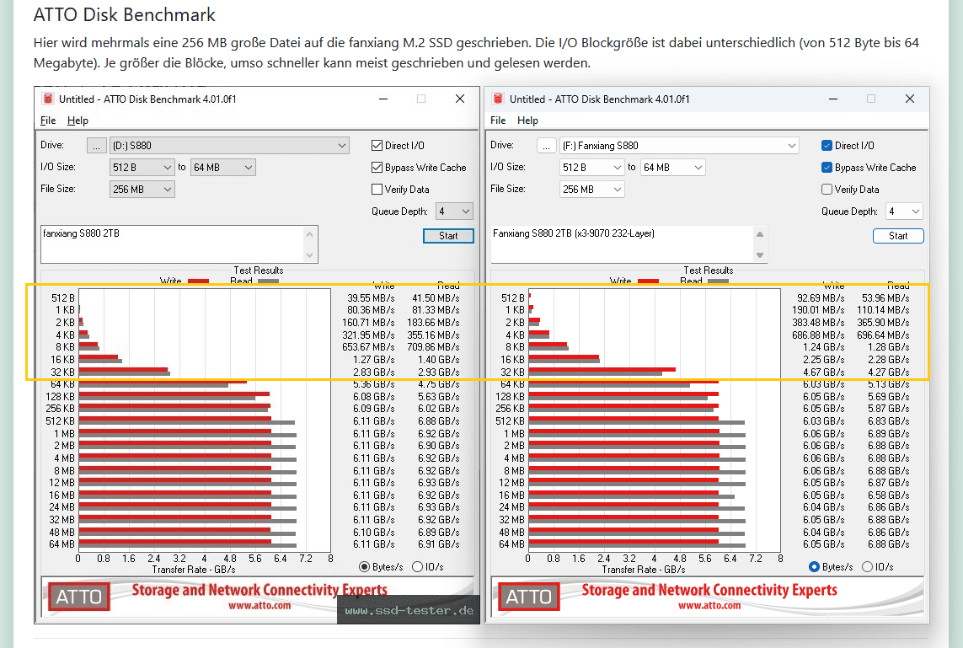
Task: Click '6.91 GB/s' read value in left window
Action: [438, 544]
